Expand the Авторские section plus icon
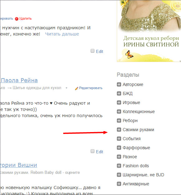The width and height of the screenshot is (181, 195). coord(119,84)
